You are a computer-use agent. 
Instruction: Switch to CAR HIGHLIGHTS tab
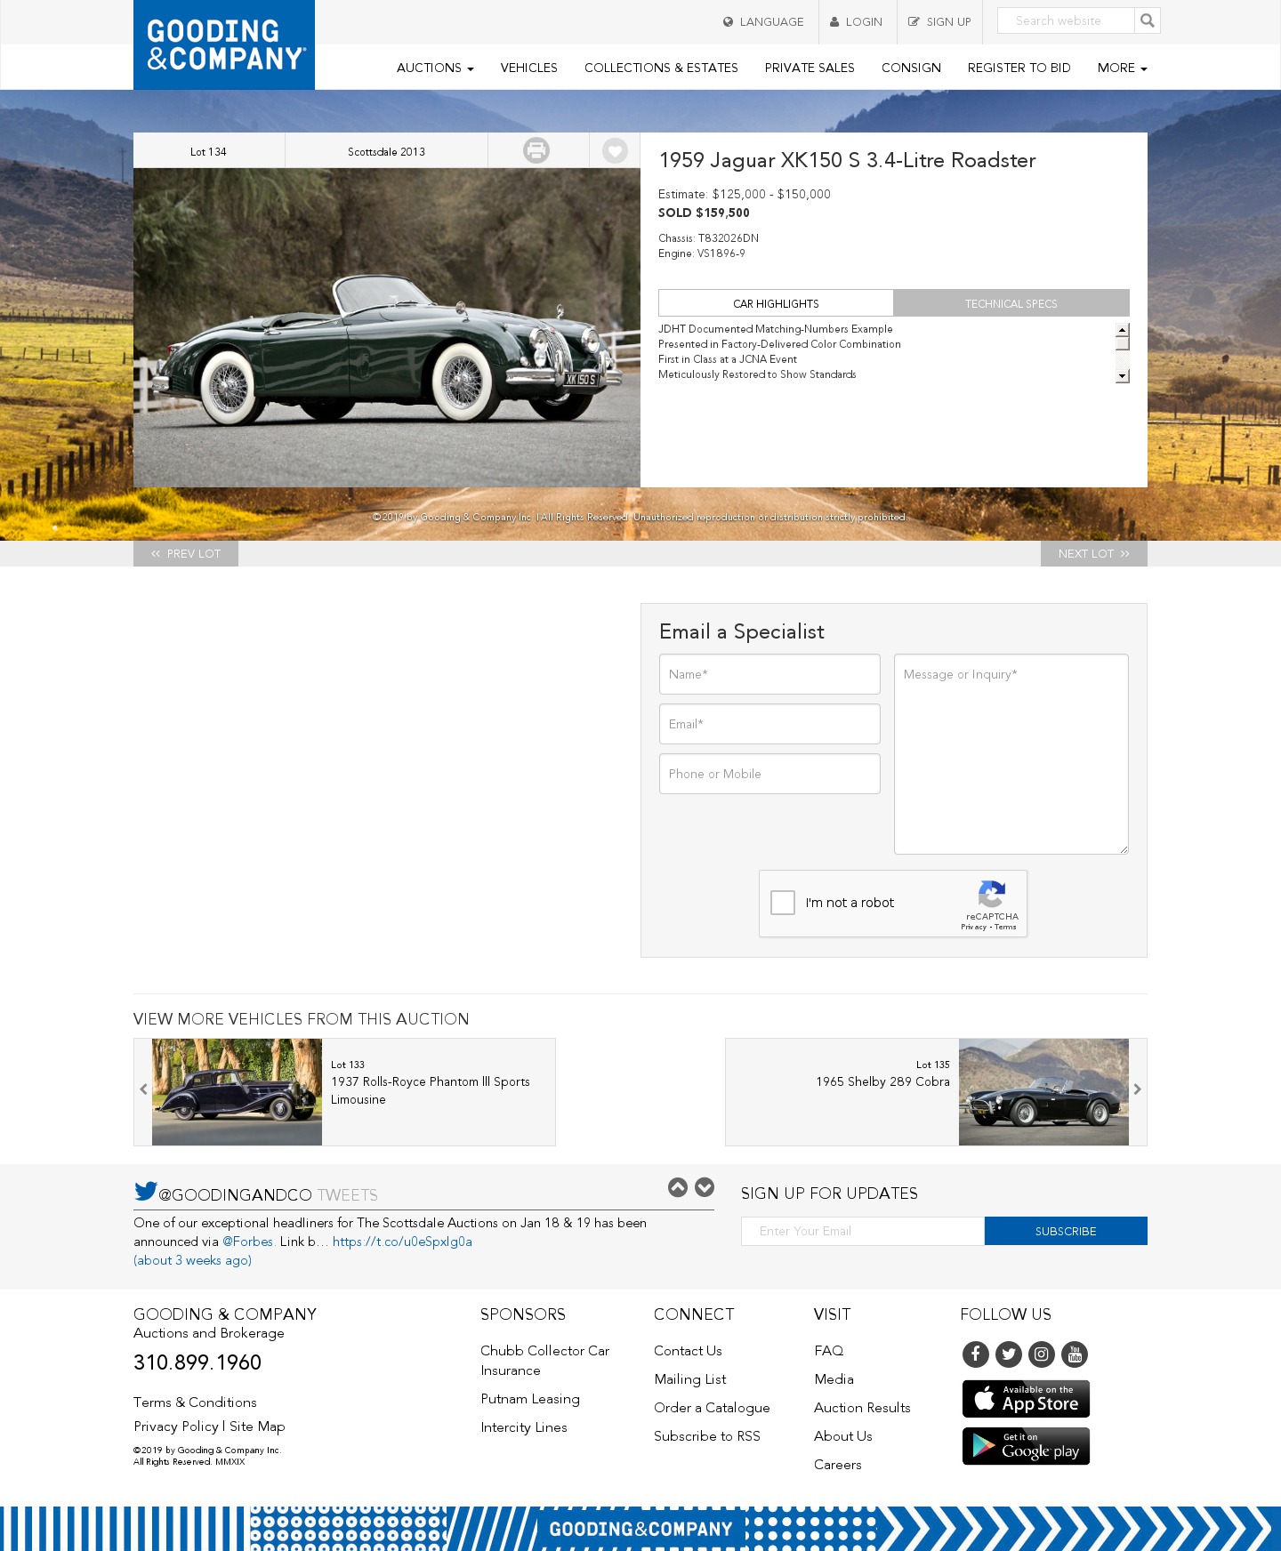pyautogui.click(x=776, y=303)
